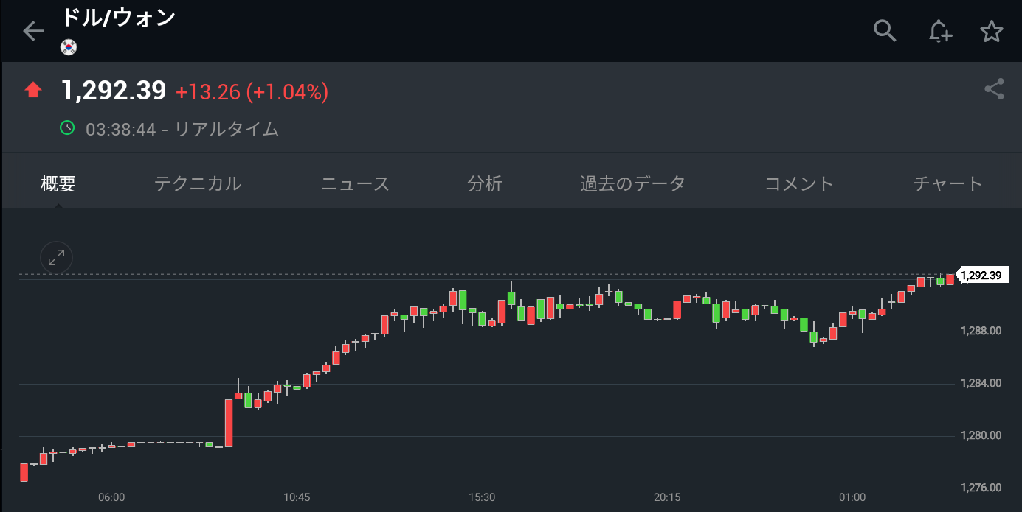Viewport: 1022px width, 512px height.
Task: Select the 概要 tab
Action: pos(58,183)
